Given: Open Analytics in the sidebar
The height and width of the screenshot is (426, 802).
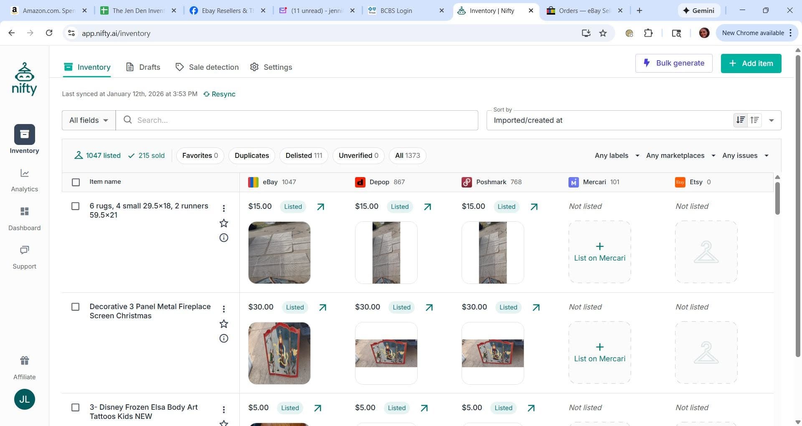Looking at the screenshot, I should [24, 180].
